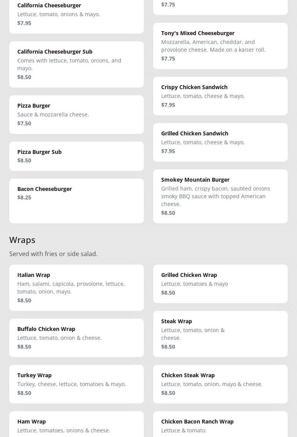
Task: Open the Ham Wrap item
Action: (x=76, y=424)
